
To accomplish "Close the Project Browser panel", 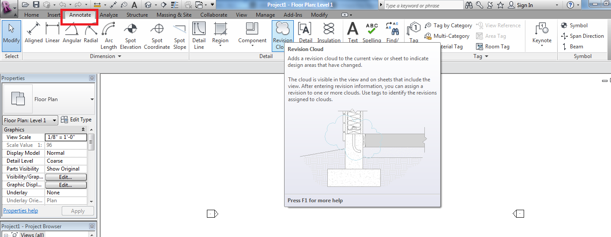I will click(92, 226).
